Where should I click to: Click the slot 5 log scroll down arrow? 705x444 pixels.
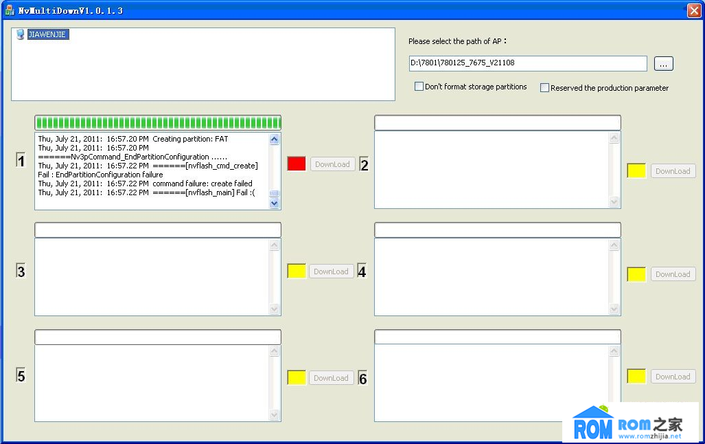275,414
